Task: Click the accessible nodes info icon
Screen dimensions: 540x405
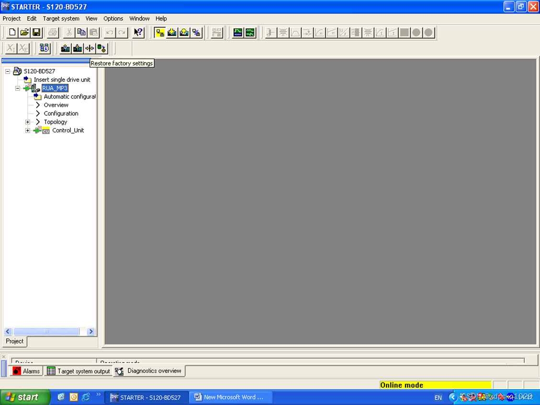Action: click(44, 48)
